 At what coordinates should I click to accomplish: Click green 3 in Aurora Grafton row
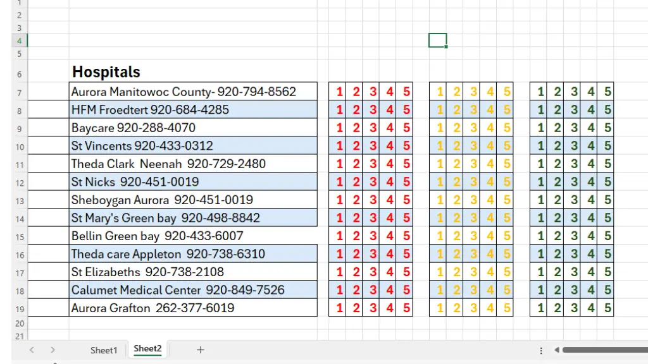point(573,308)
